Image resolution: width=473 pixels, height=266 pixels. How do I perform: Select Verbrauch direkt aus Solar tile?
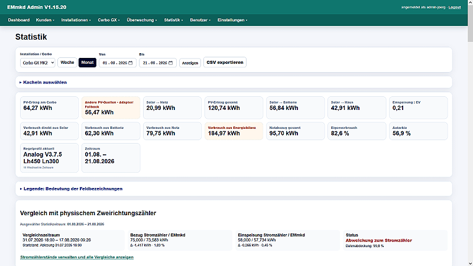pyautogui.click(x=49, y=131)
